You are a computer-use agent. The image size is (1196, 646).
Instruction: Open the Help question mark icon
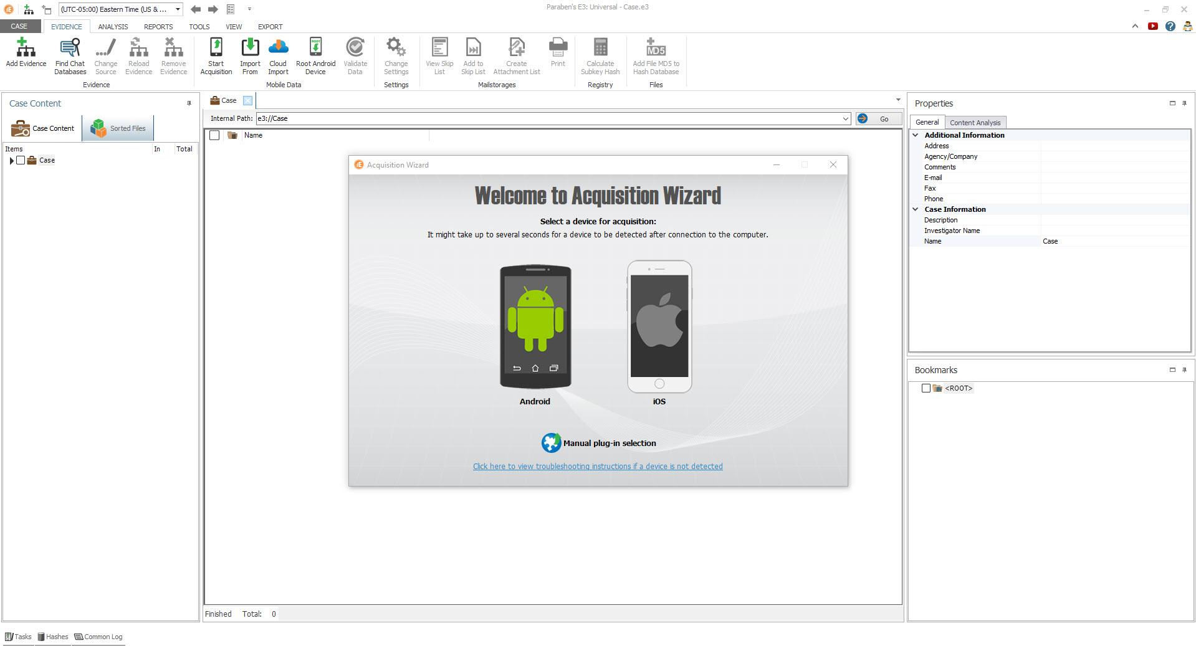(x=1170, y=26)
